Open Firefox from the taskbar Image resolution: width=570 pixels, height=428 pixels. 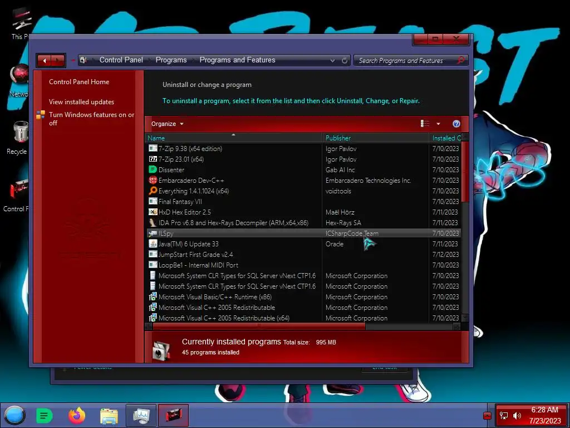point(77,416)
